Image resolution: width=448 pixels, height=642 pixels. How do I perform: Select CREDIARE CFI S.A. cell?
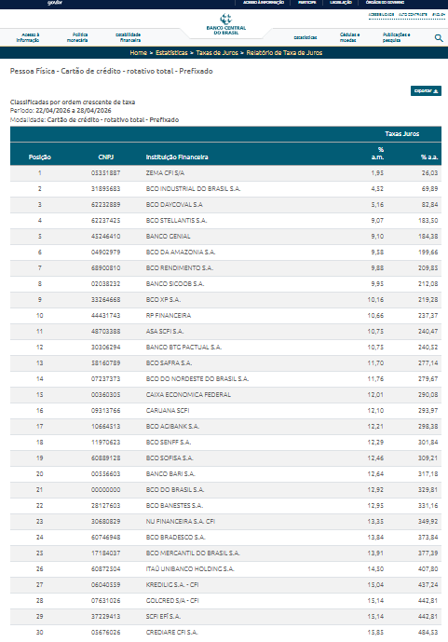(x=171, y=632)
